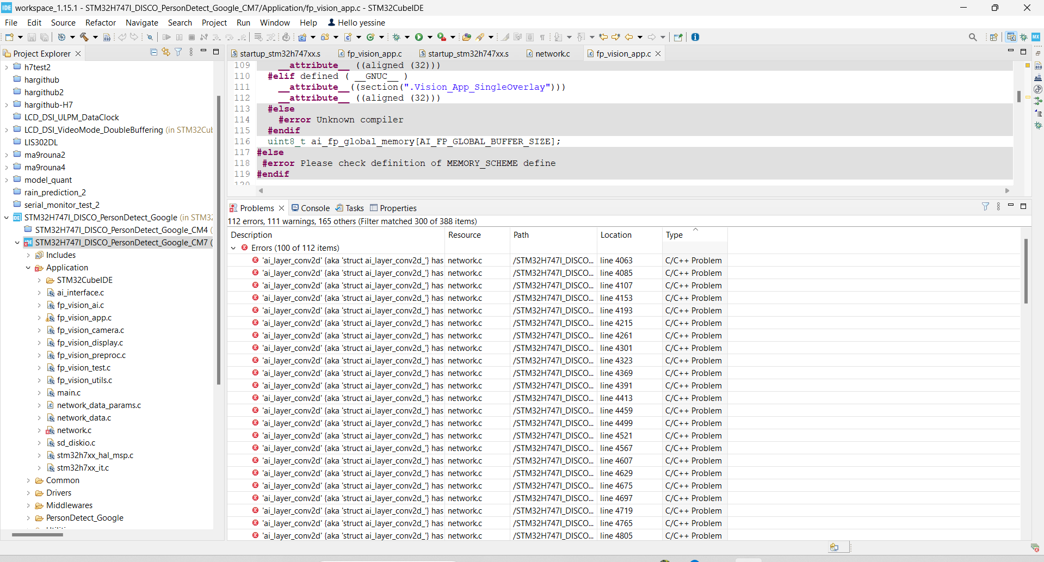Click the green Run button in toolbar

click(418, 37)
